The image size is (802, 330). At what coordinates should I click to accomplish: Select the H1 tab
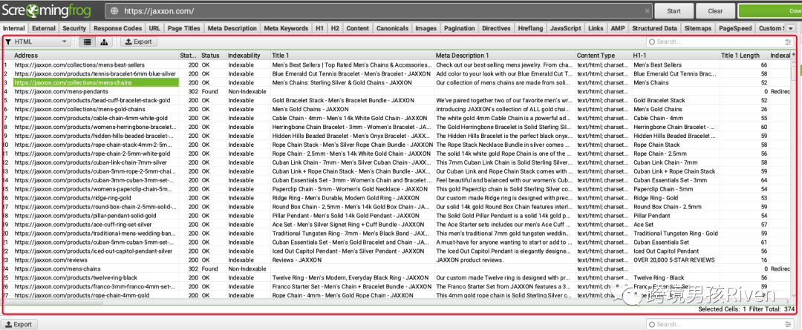(x=319, y=28)
